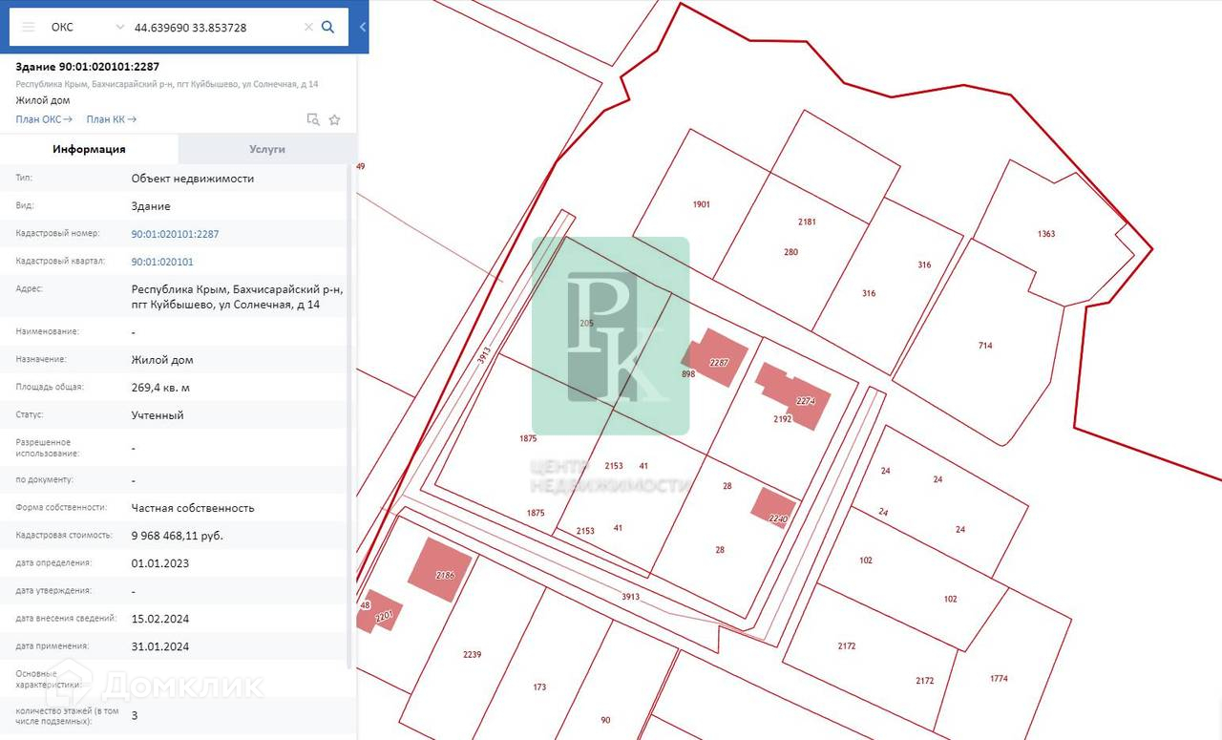The image size is (1222, 740).
Task: Open the hamburger menu in the search bar
Action: click(29, 27)
